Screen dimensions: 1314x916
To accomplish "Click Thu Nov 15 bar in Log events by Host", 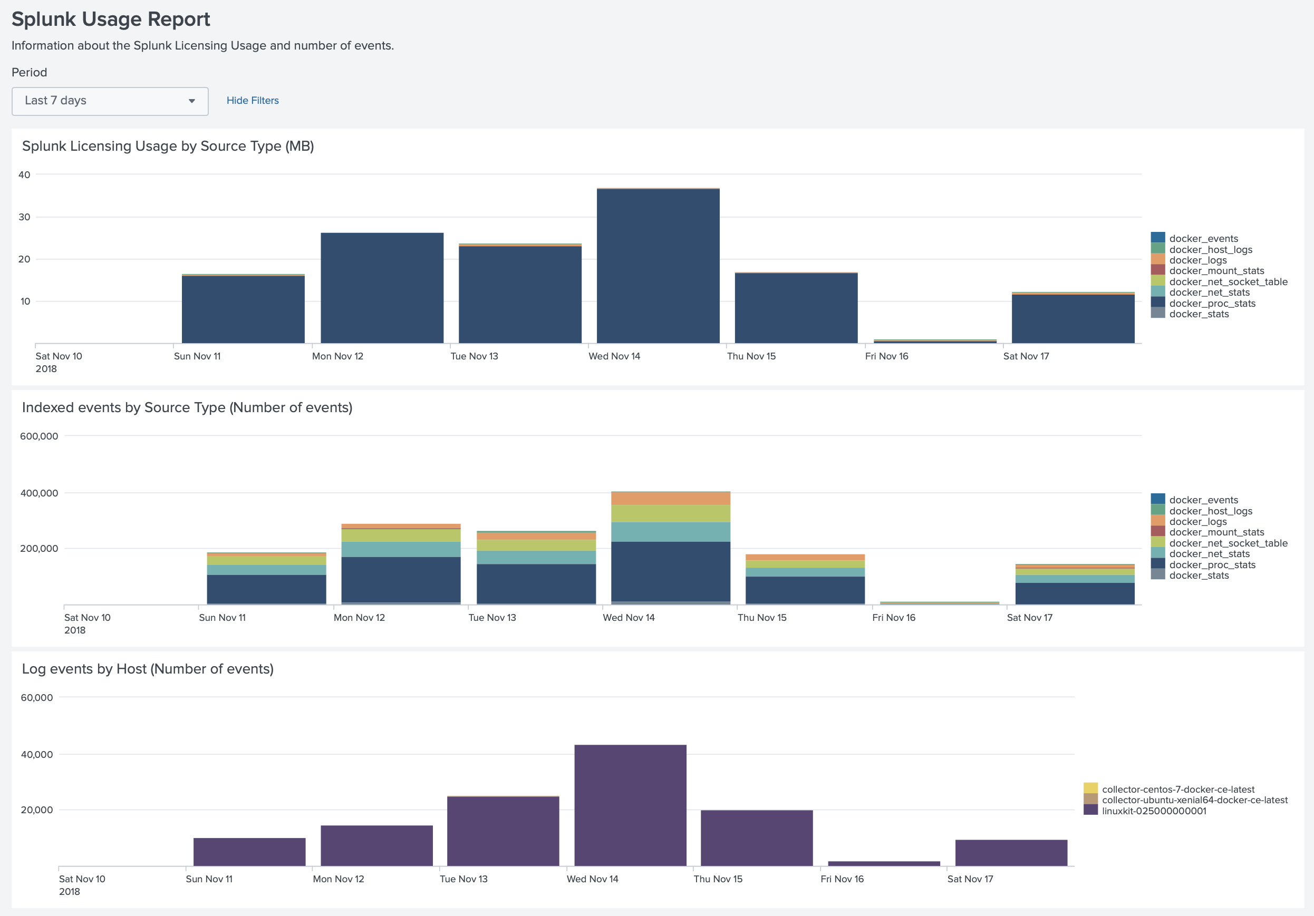I will (x=757, y=838).
